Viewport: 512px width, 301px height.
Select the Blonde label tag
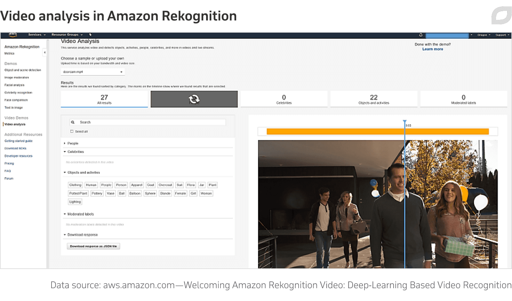tap(165, 193)
